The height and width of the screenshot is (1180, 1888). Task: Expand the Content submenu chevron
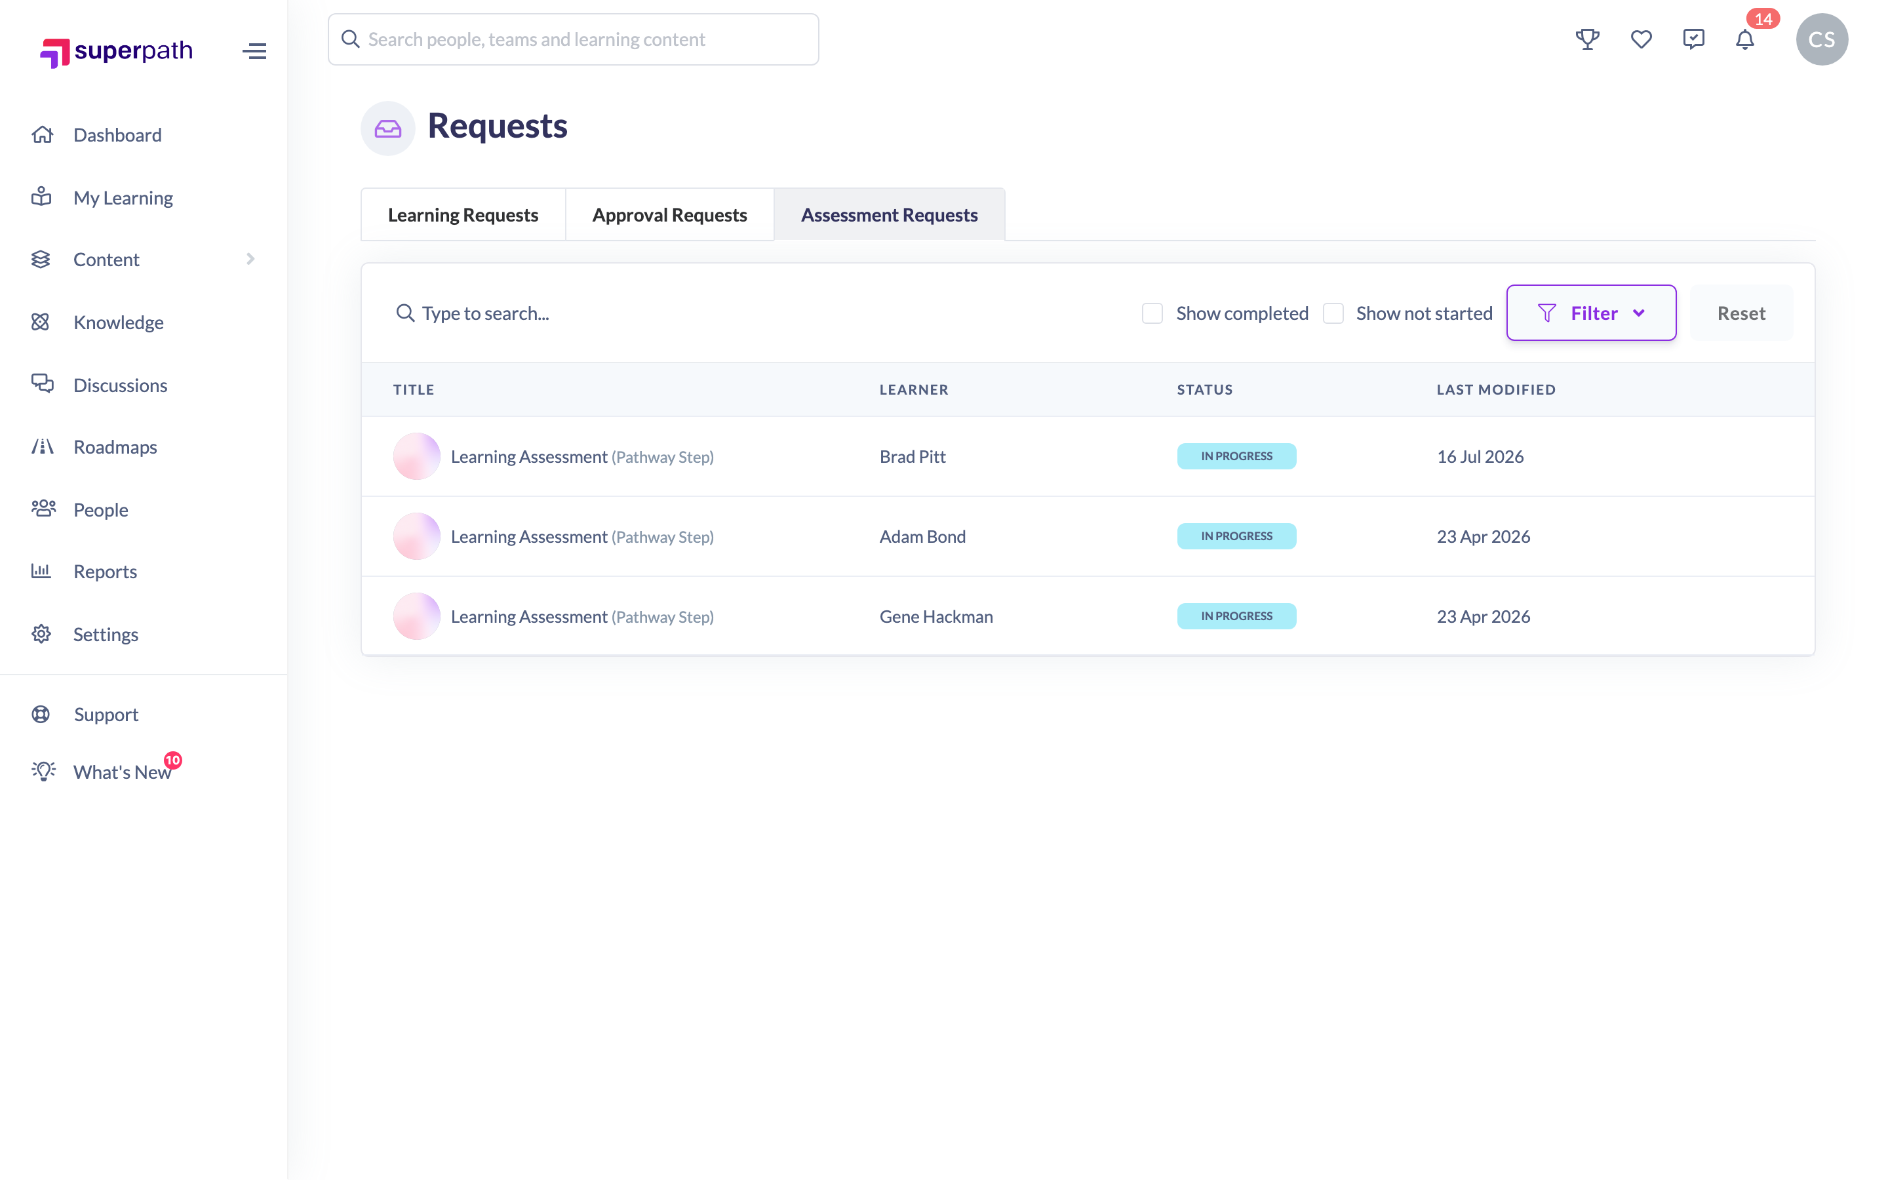pos(250,259)
